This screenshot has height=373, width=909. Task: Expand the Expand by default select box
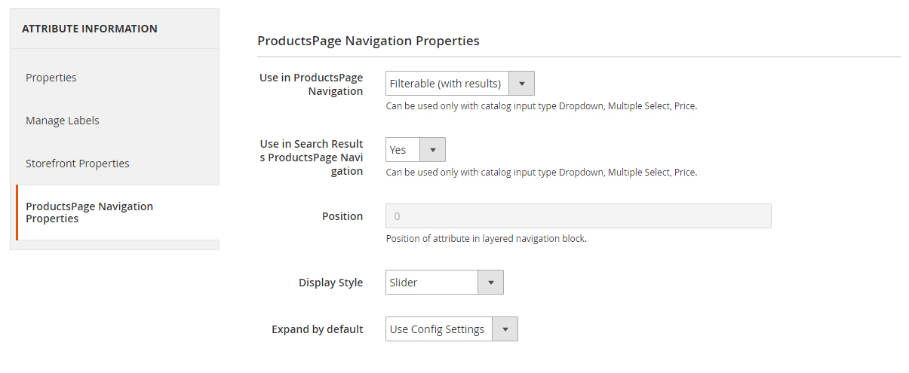(438, 329)
